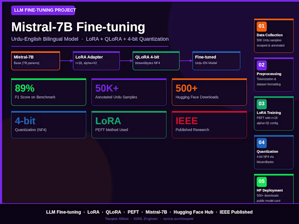Click the Base (7B params) text
Image resolution: width=299 pixels, height=224 pixels.
27,63
